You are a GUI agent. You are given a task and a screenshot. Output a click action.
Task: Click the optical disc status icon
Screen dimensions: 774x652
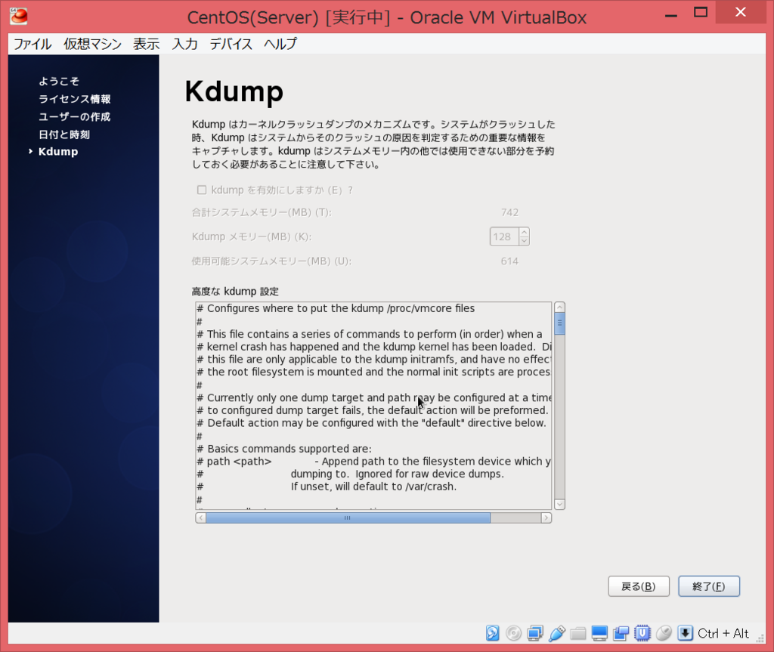point(513,633)
